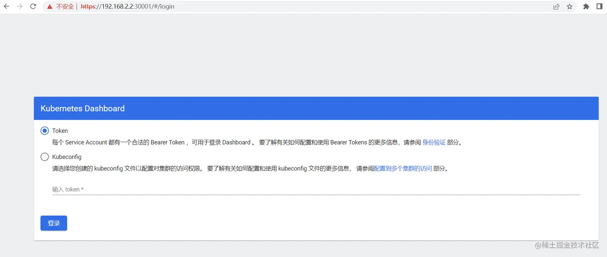Click the Kubeconfig label text
The image size is (607, 257).
point(67,157)
